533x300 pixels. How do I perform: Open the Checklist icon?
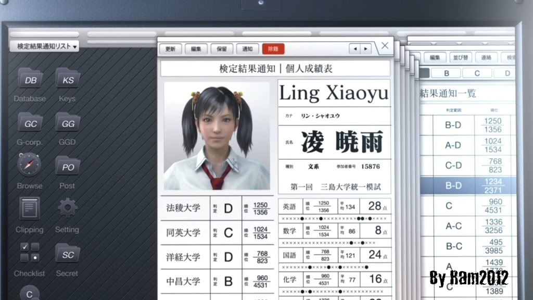click(x=30, y=252)
